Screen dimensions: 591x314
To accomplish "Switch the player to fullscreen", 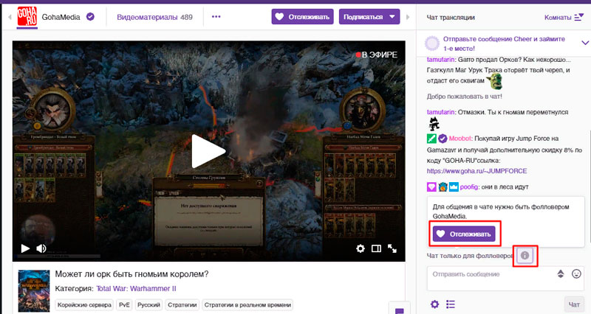I will (392, 248).
